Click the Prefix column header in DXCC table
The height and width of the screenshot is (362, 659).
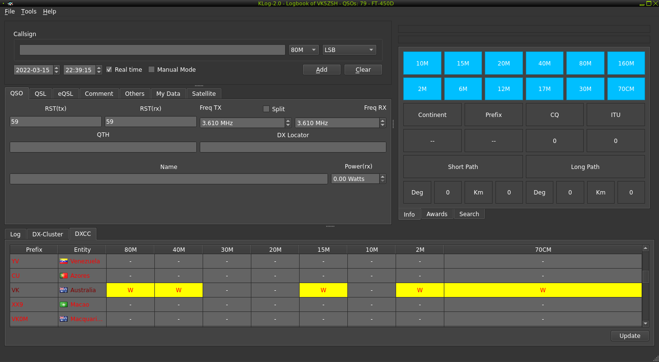pos(34,249)
